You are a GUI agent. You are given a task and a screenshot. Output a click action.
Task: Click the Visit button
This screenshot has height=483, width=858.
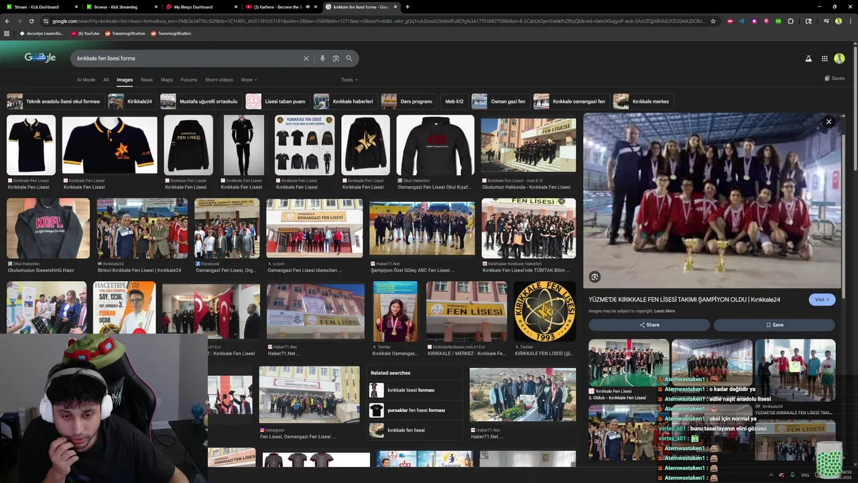point(822,299)
